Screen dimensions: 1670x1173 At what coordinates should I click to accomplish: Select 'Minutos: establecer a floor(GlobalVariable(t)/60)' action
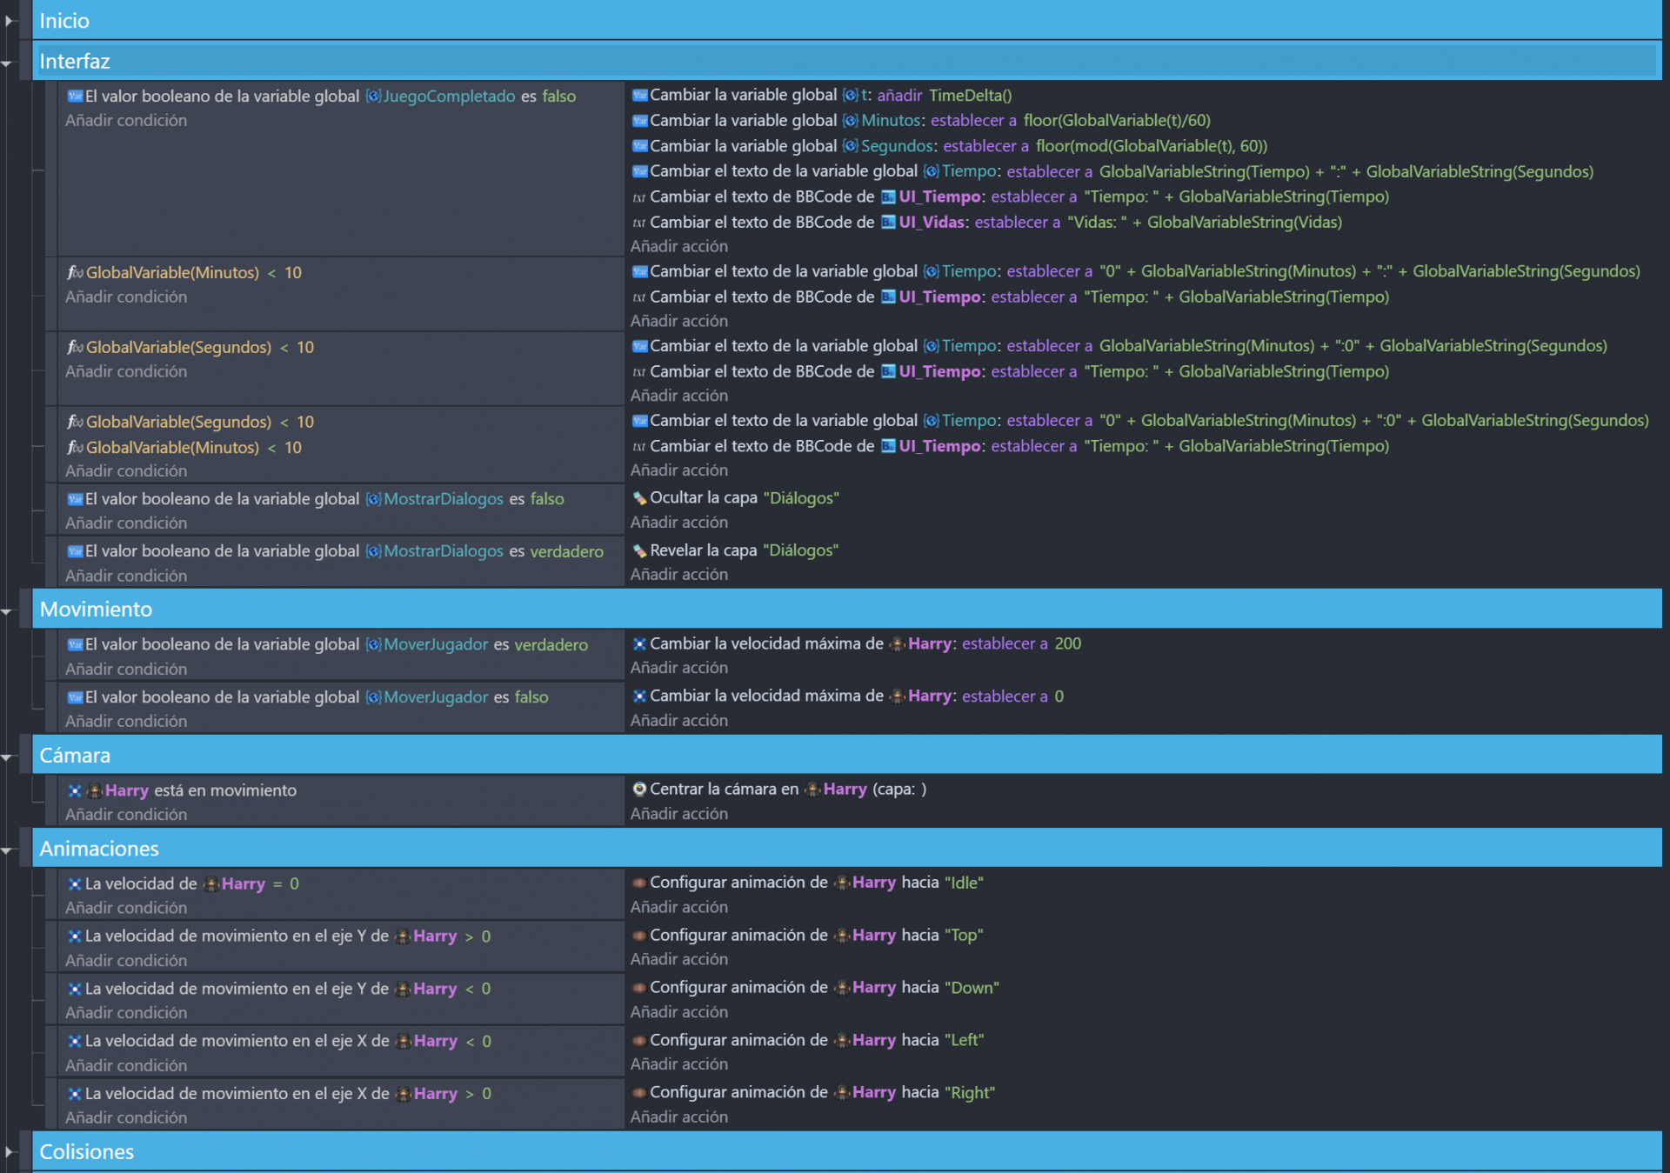point(921,121)
